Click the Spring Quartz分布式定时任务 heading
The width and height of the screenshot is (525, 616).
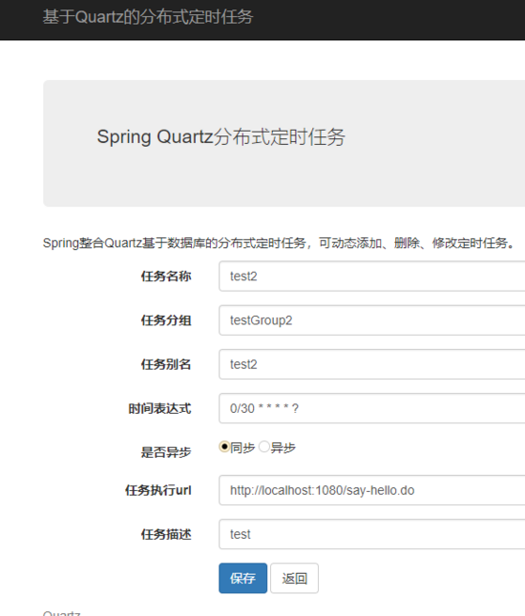click(221, 137)
